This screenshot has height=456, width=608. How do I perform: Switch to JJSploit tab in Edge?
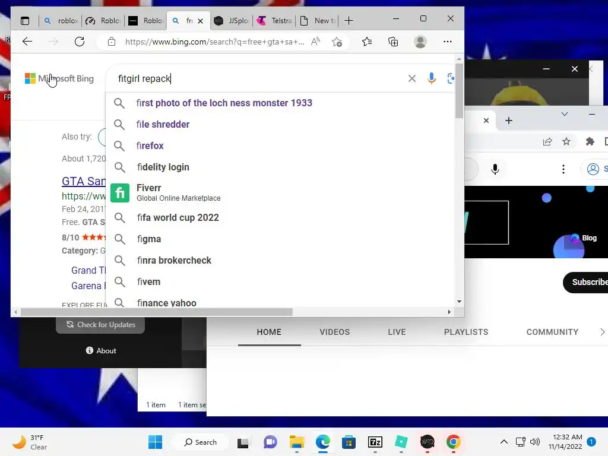coord(232,21)
